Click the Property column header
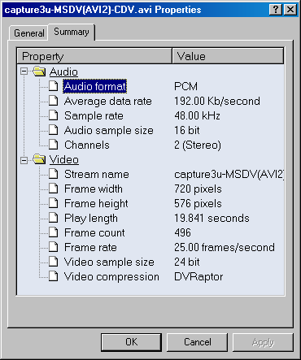301x360 pixels. (x=94, y=56)
